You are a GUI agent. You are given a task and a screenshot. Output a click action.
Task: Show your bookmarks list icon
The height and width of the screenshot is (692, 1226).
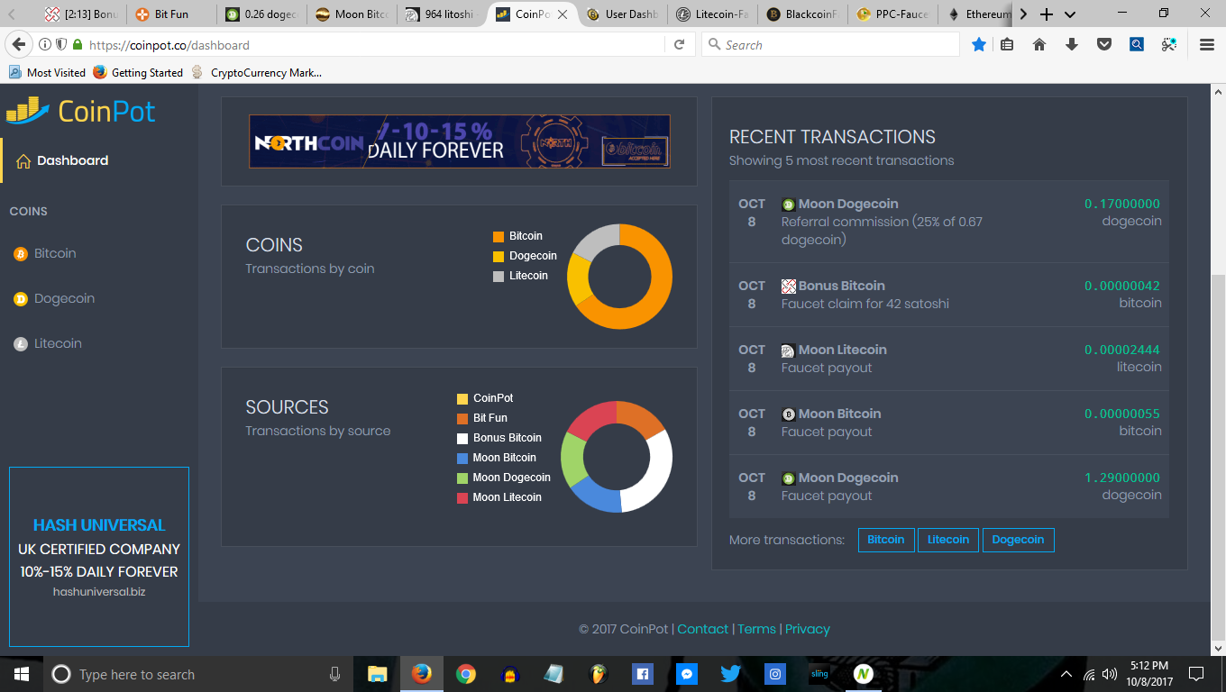pos(1008,44)
